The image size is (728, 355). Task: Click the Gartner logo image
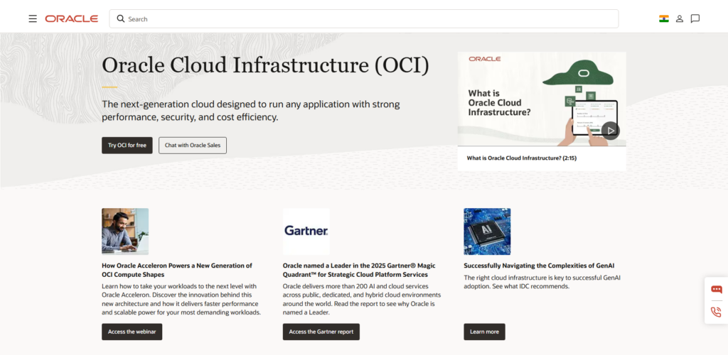(x=306, y=231)
